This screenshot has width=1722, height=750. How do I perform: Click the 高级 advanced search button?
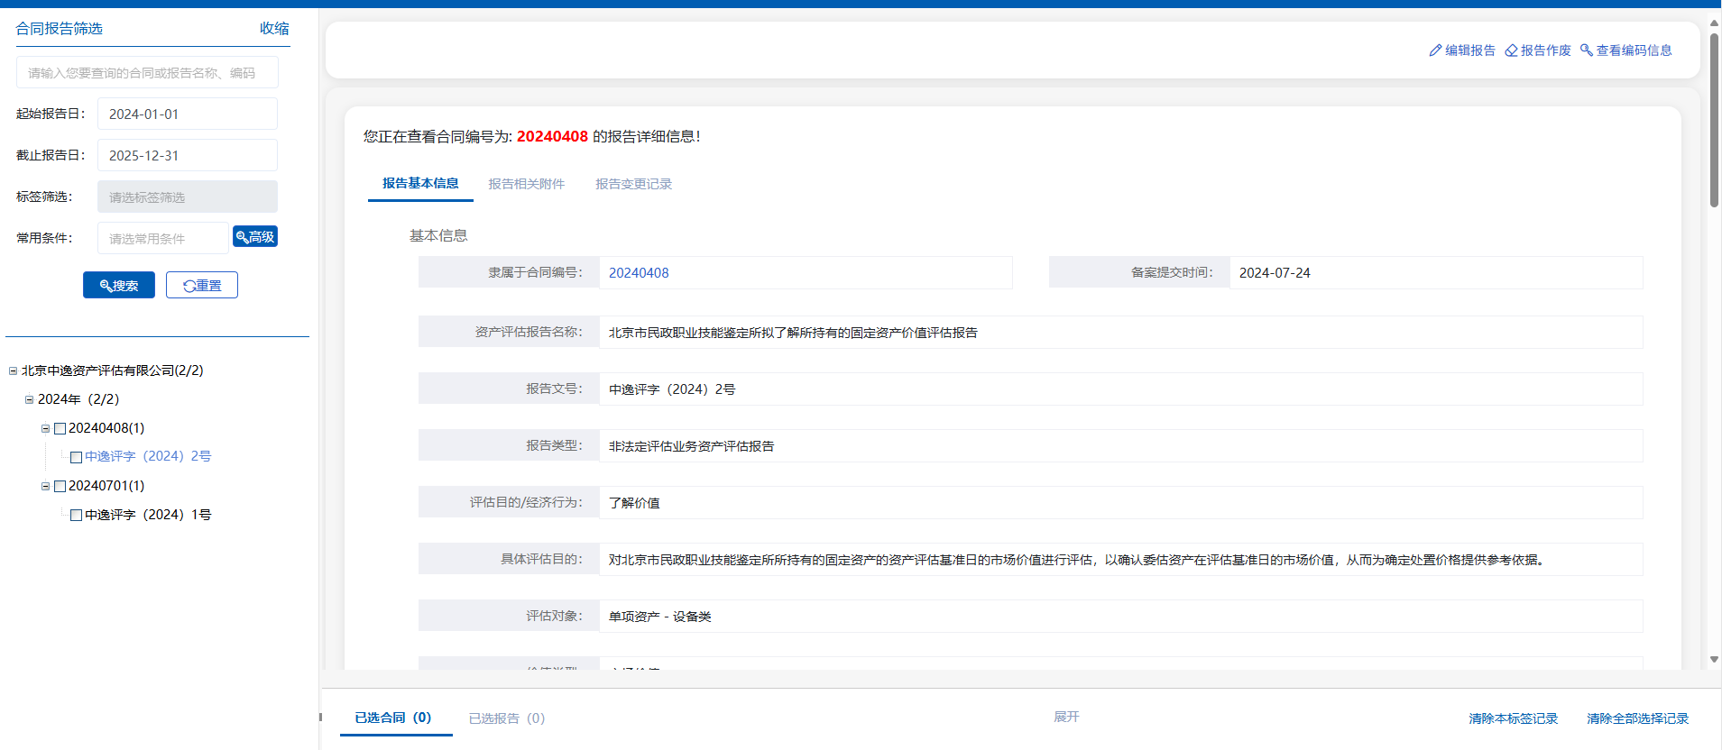(x=255, y=237)
